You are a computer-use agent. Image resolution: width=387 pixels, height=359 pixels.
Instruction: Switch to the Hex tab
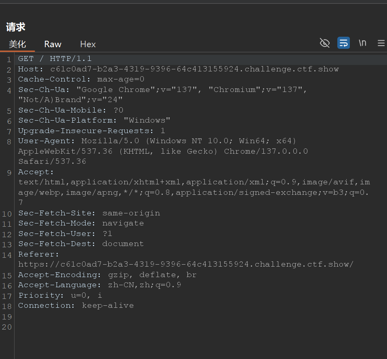(88, 44)
